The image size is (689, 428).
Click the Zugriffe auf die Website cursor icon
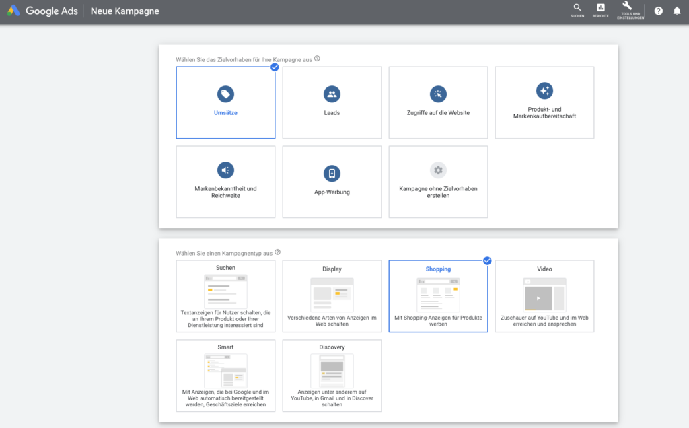pos(438,94)
